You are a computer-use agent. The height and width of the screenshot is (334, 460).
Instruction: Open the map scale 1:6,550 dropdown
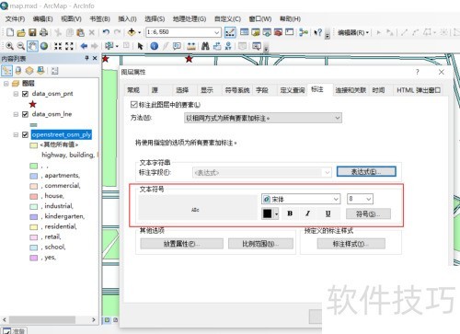click(x=217, y=32)
